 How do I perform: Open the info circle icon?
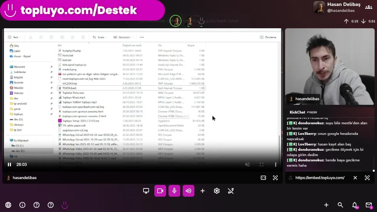click(22, 205)
